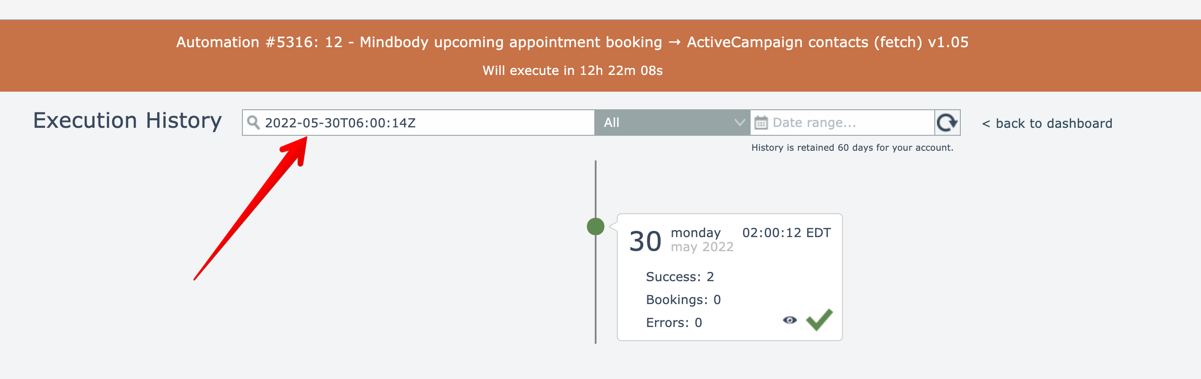
Task: Click the calendar icon in date range
Action: tap(761, 123)
